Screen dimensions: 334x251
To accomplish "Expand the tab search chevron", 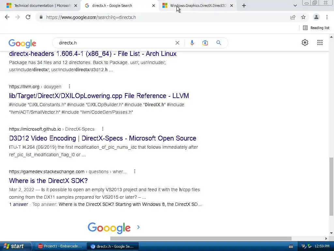I will tap(295, 6).
